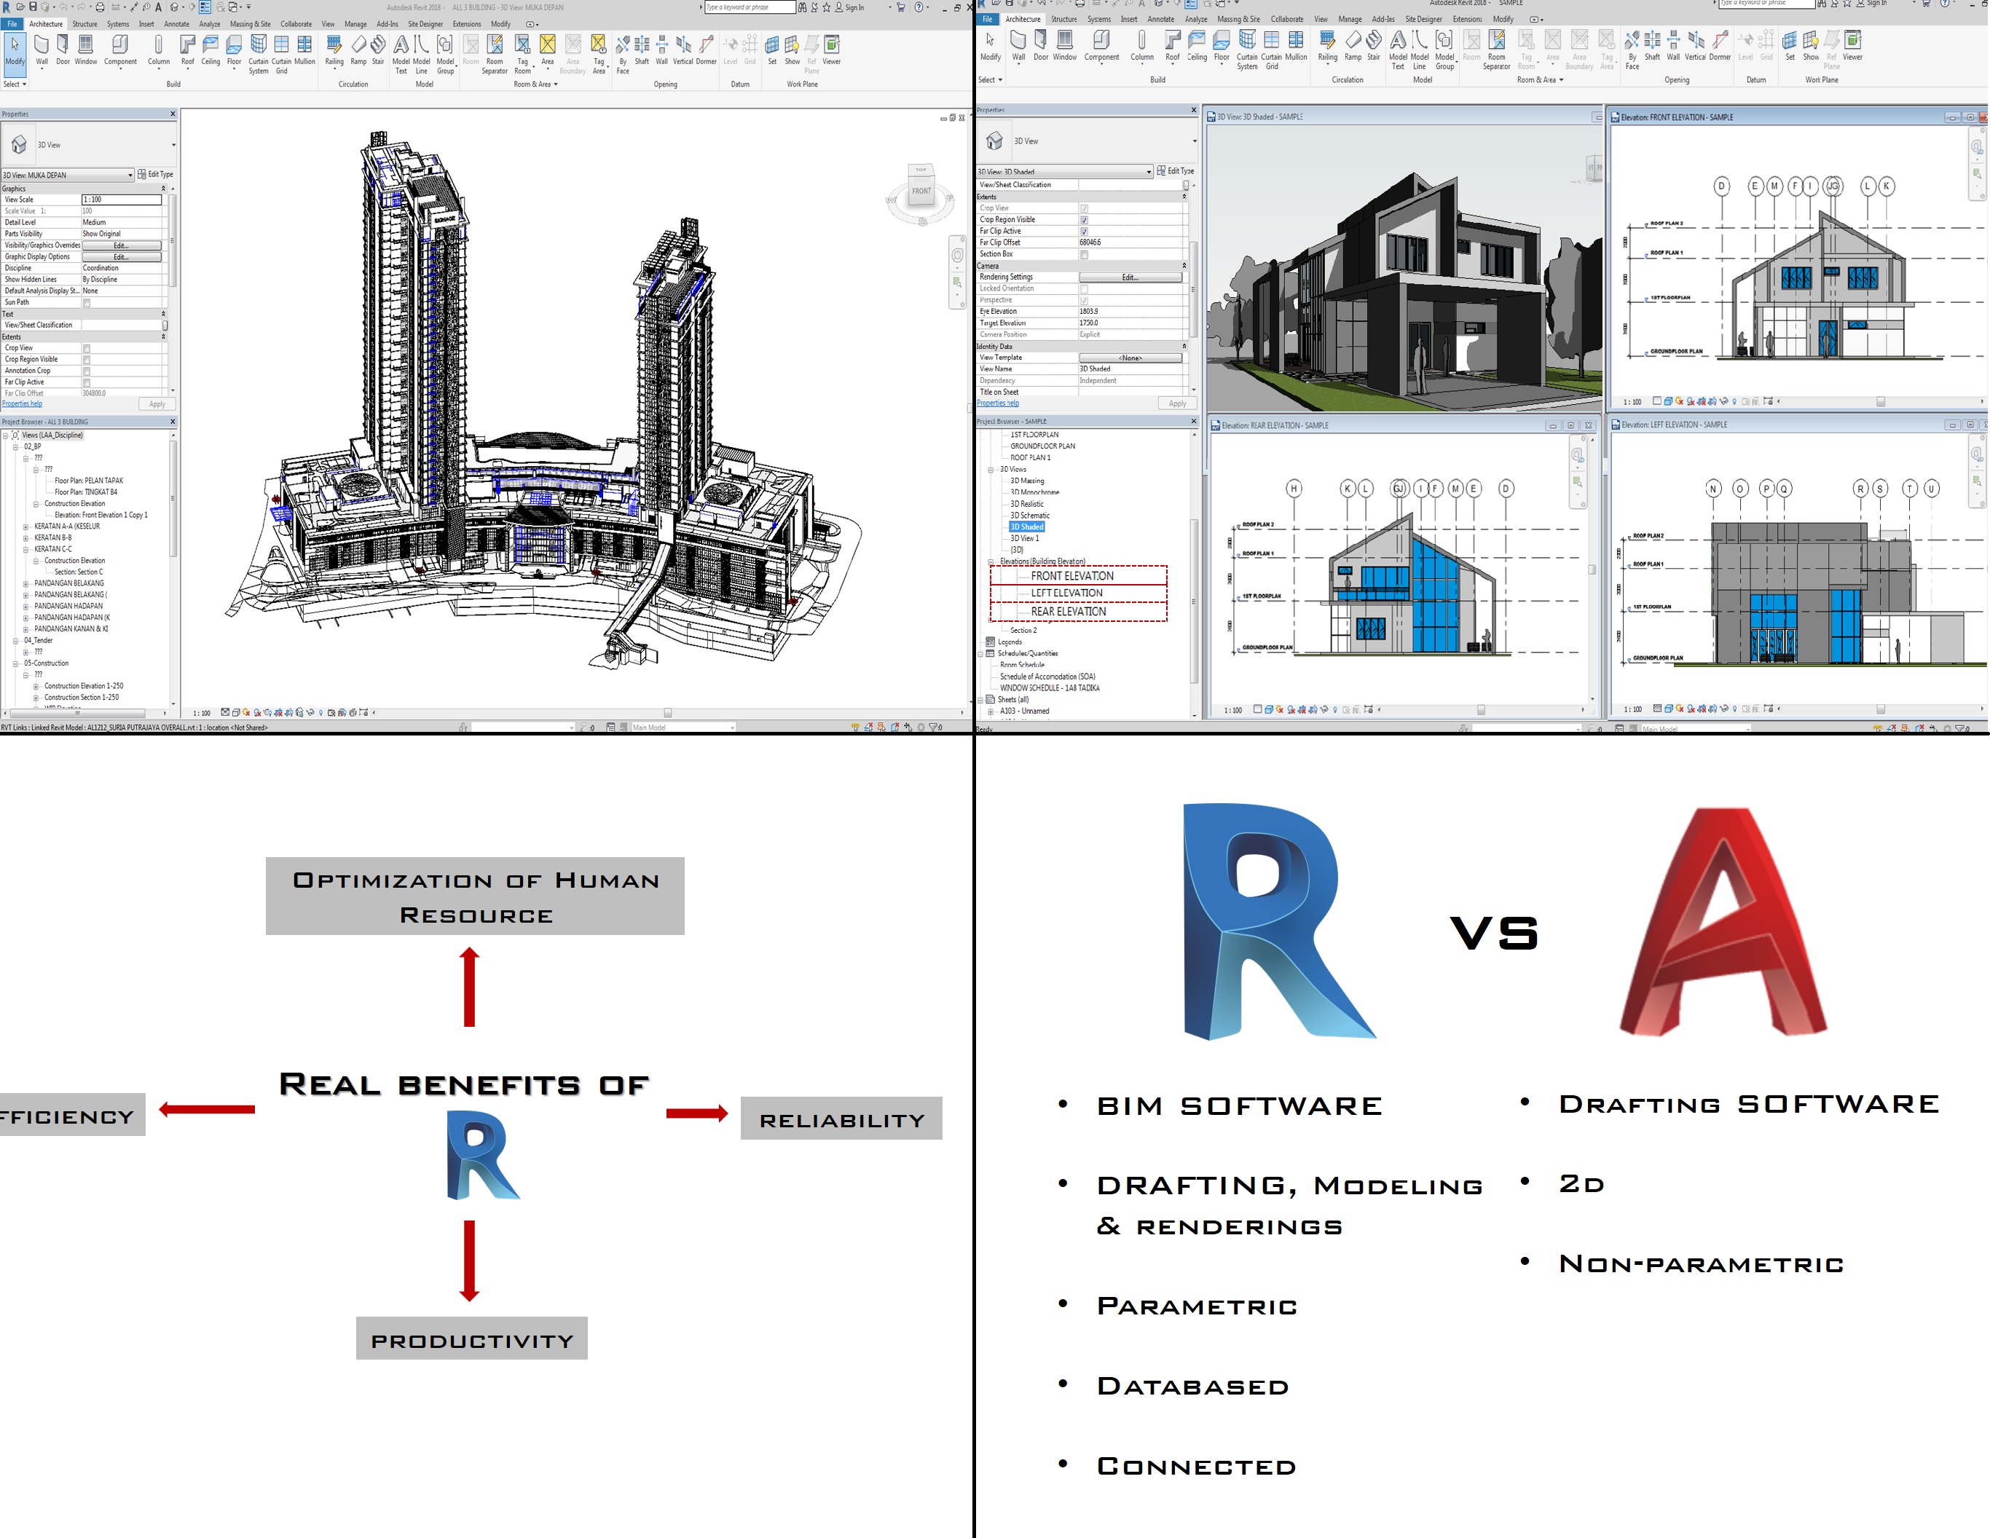Expand KERATAN B-B in left Project Browser
Image resolution: width=1990 pixels, height=1538 pixels.
(25, 538)
